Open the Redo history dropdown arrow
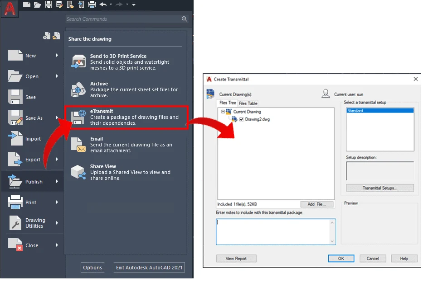This screenshot has height=282, width=428. (x=127, y=5)
